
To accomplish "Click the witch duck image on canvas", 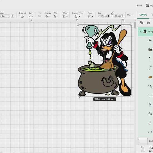I will (105, 60).
